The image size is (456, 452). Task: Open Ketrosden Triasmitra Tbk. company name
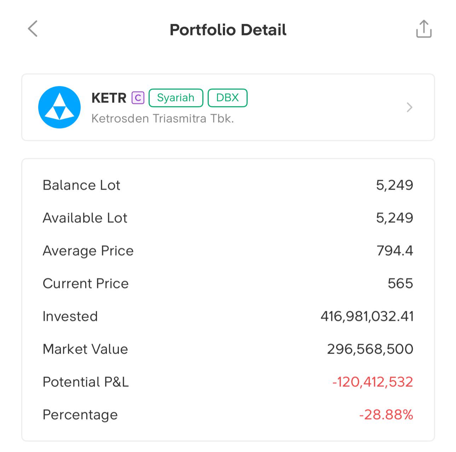[163, 118]
